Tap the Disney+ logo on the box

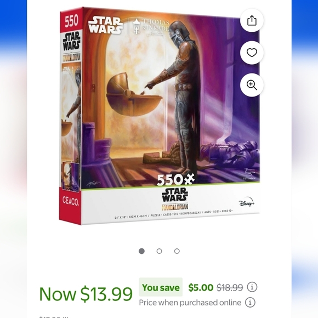(x=247, y=202)
